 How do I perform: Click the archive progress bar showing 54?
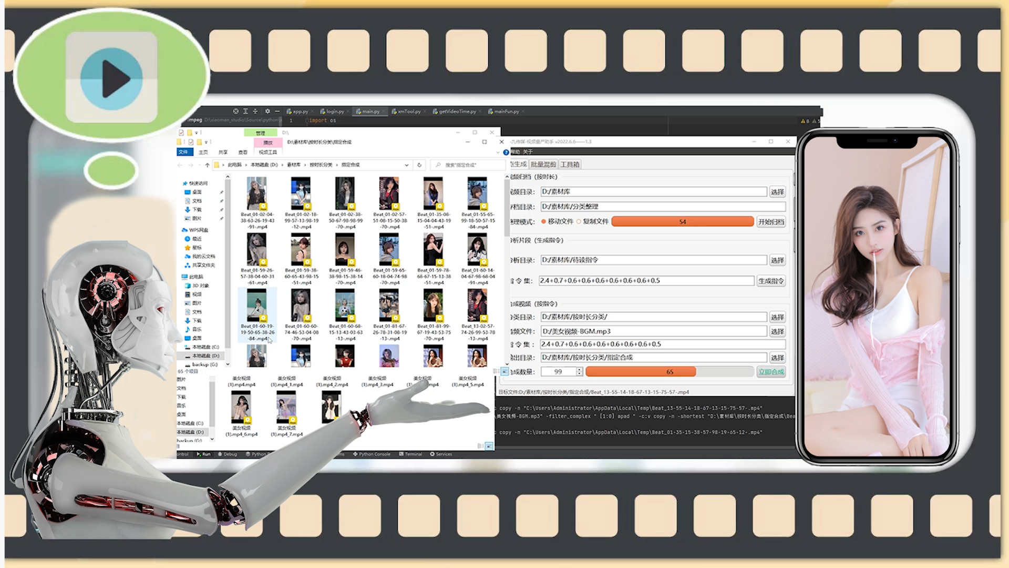[682, 222]
